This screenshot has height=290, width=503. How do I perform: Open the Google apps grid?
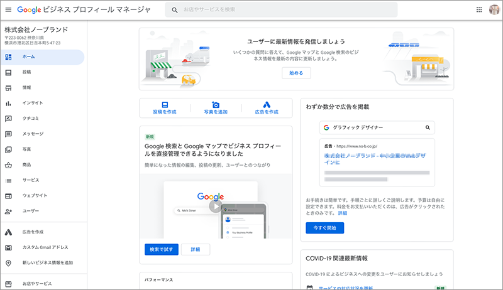click(x=479, y=9)
